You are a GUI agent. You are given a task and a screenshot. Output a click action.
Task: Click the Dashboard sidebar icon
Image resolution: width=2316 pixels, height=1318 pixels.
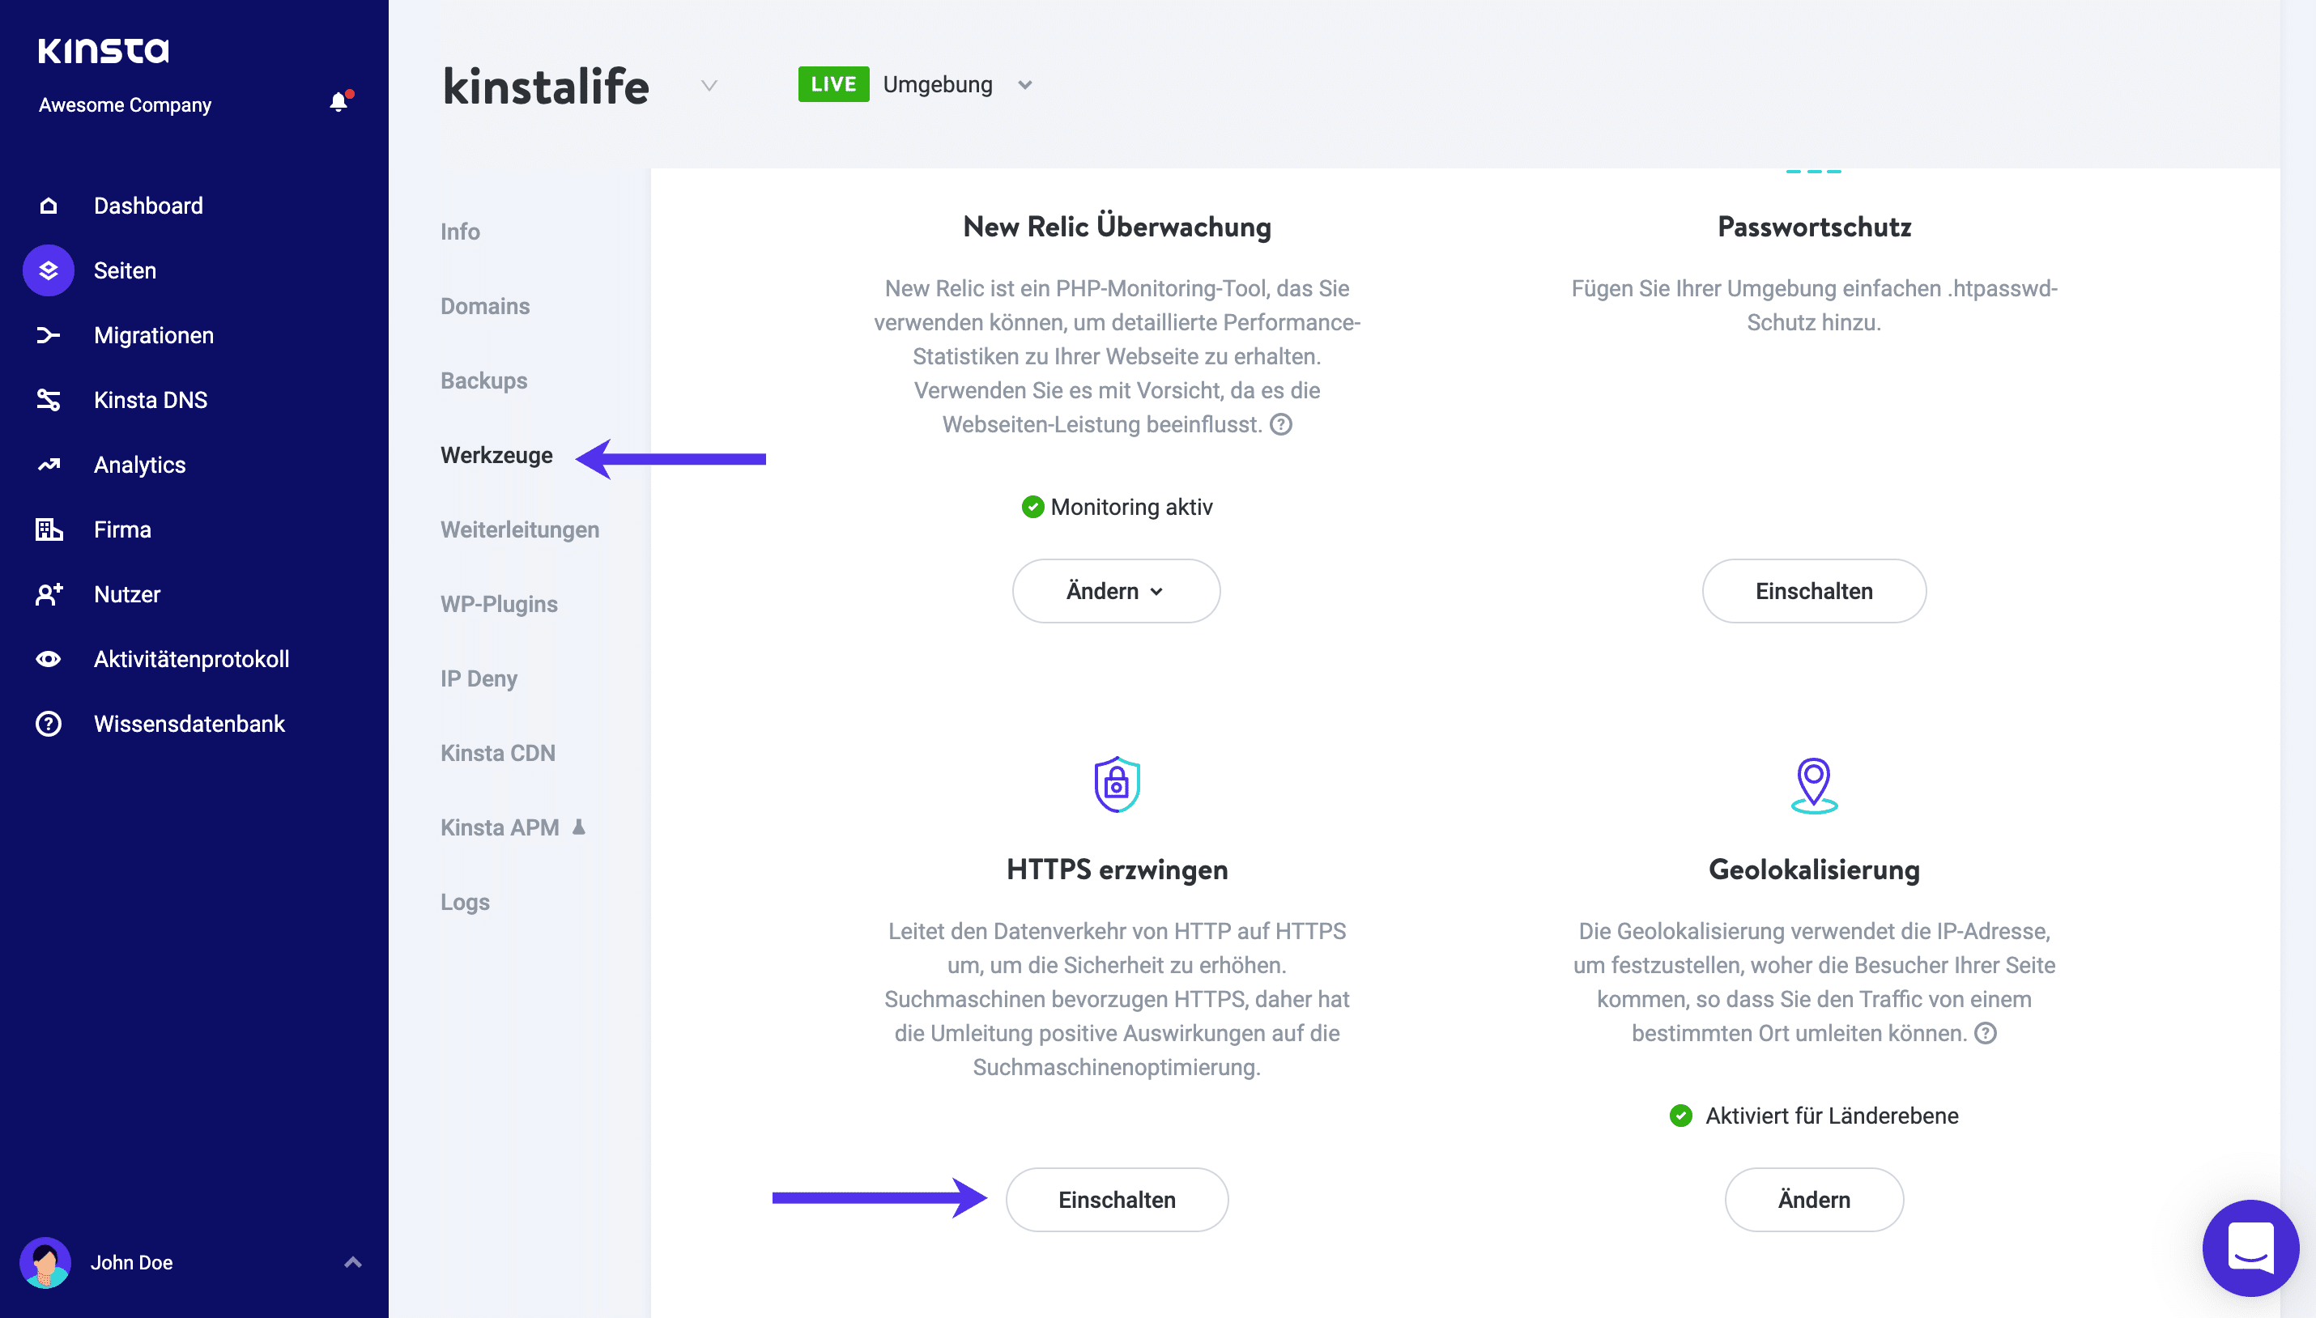46,205
